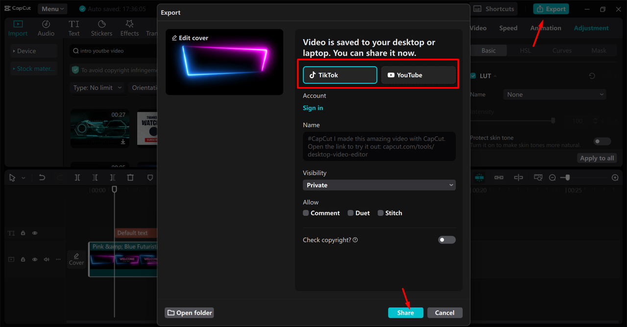Switch to the Speed tab
627x327 pixels.
point(508,28)
